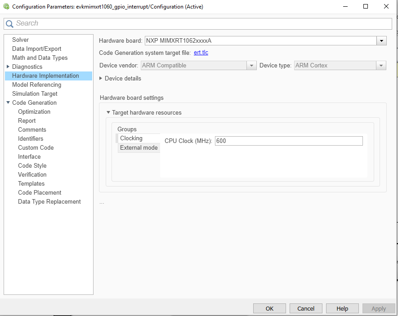Select the Code Generation pane
This screenshot has width=398, height=316.
34,103
